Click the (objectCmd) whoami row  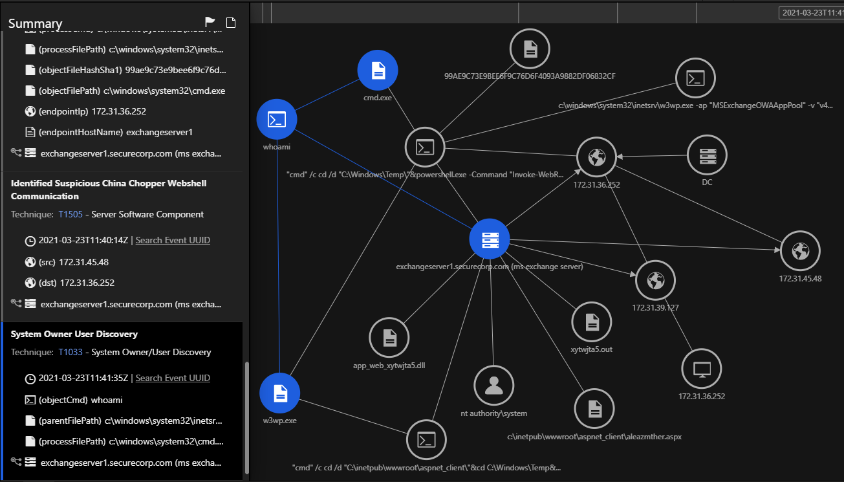pos(73,400)
